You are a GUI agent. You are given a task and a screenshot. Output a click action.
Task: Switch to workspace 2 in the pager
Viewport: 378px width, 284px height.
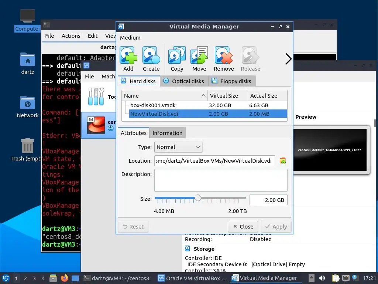(25, 278)
